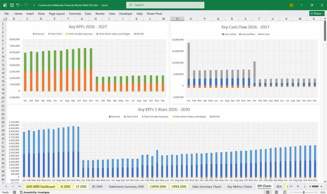Click the Key KPI's 5 Years 2026 - 2030 title
This screenshot has width=327, height=194.
164,109
